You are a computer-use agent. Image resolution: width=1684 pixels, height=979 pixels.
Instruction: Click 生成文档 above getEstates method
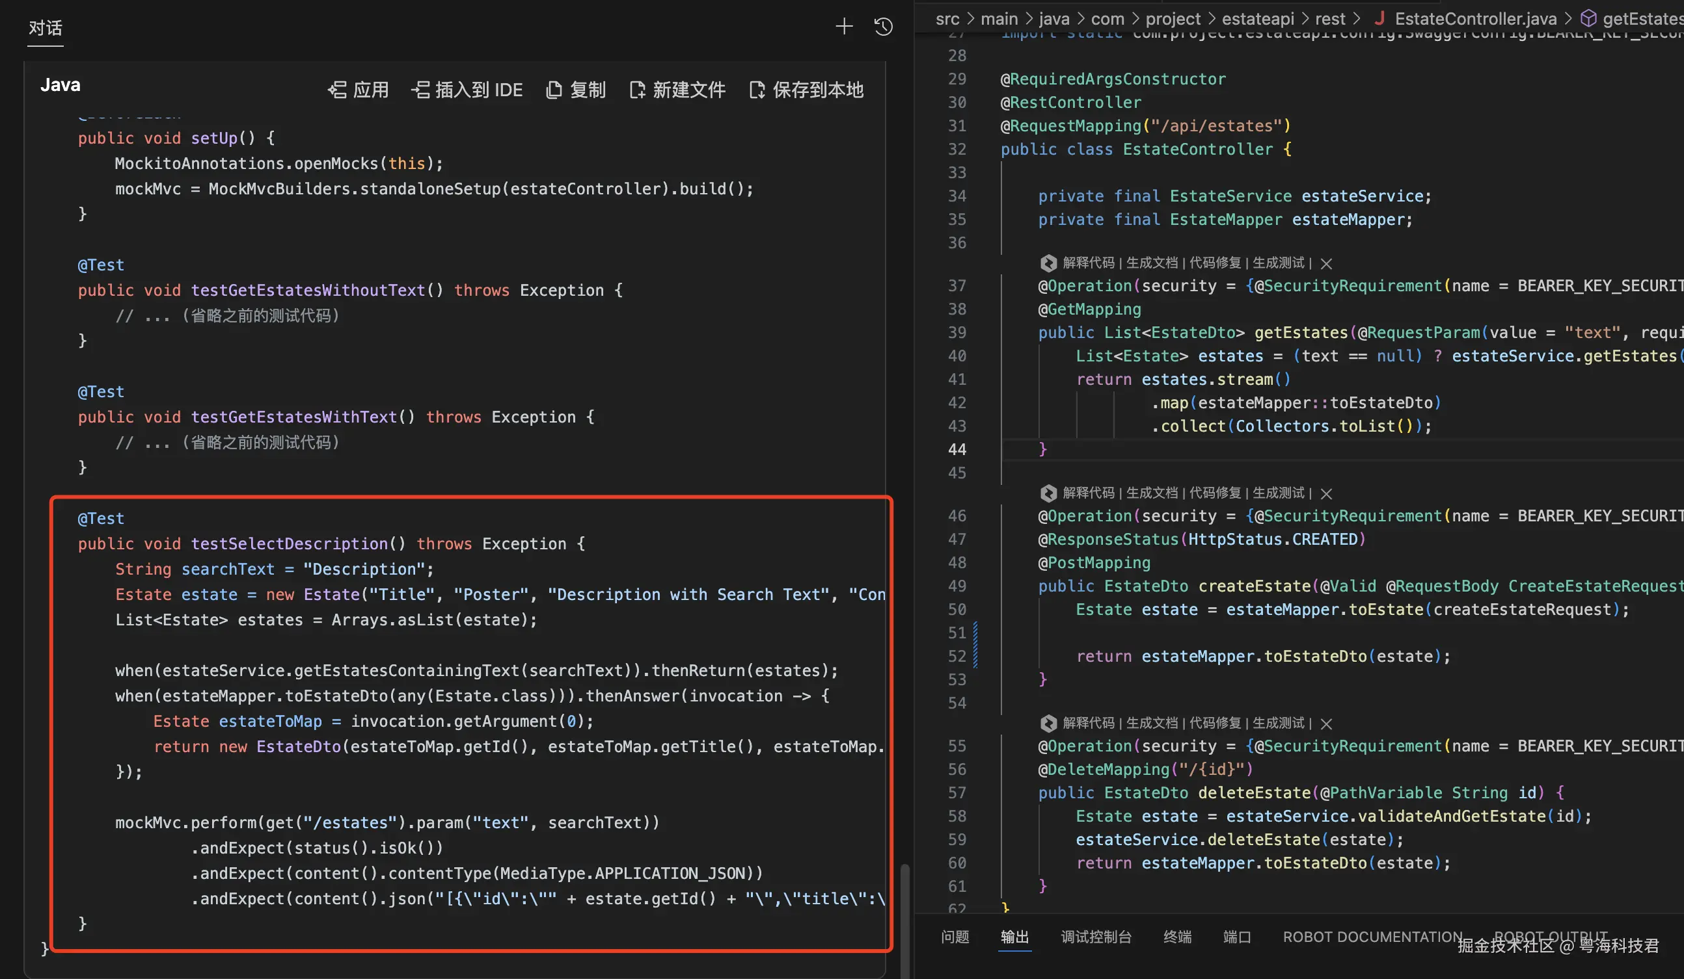[x=1152, y=263]
